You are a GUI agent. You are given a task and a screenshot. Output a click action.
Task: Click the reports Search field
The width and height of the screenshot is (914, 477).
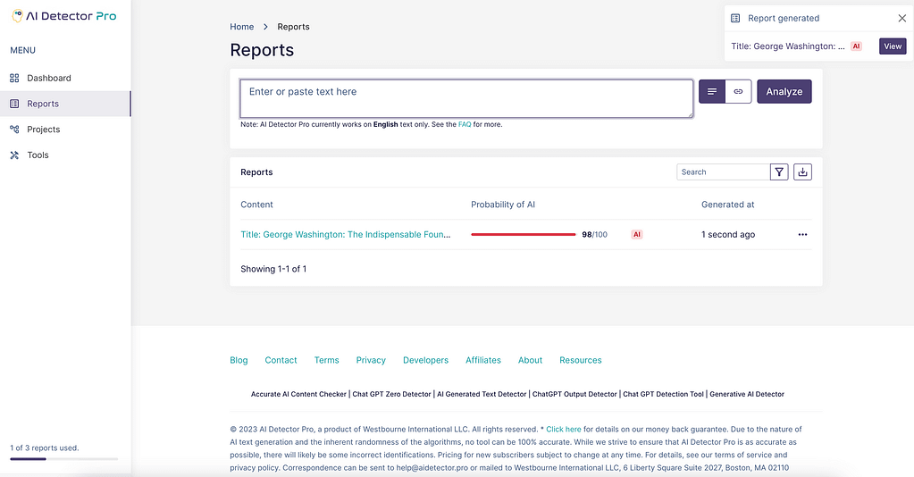click(x=722, y=172)
